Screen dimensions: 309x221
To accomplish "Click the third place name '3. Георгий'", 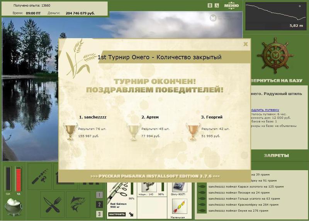I will point(212,117).
